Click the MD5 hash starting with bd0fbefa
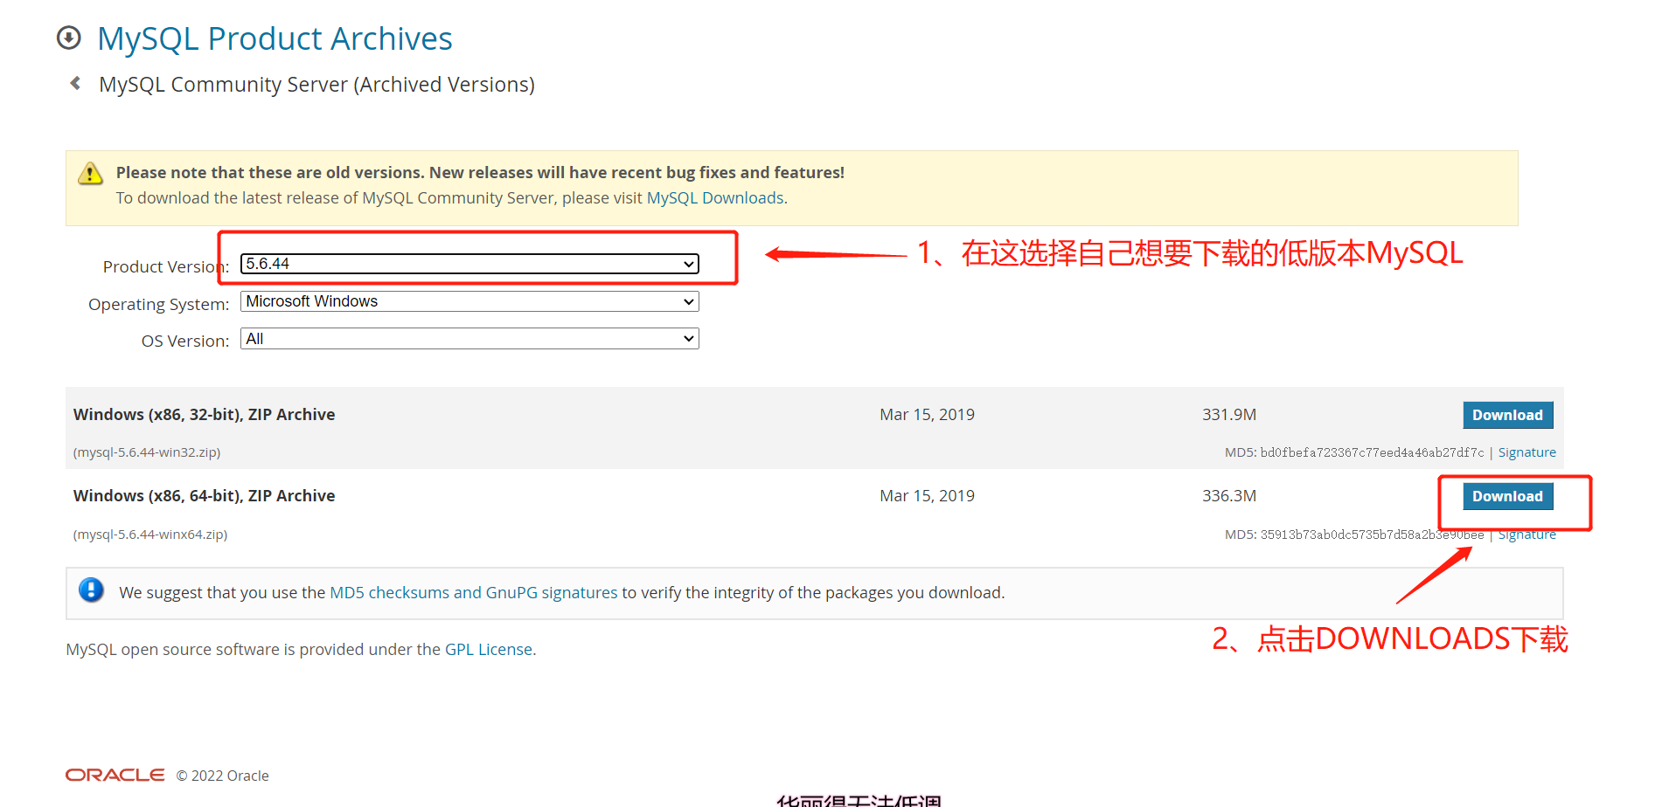 tap(1372, 452)
